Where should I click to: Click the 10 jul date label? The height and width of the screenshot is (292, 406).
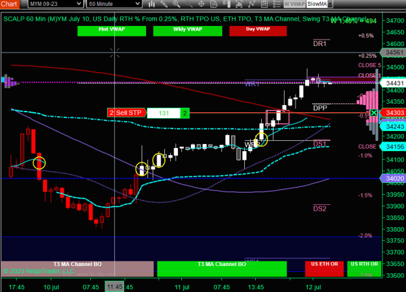pos(51,287)
